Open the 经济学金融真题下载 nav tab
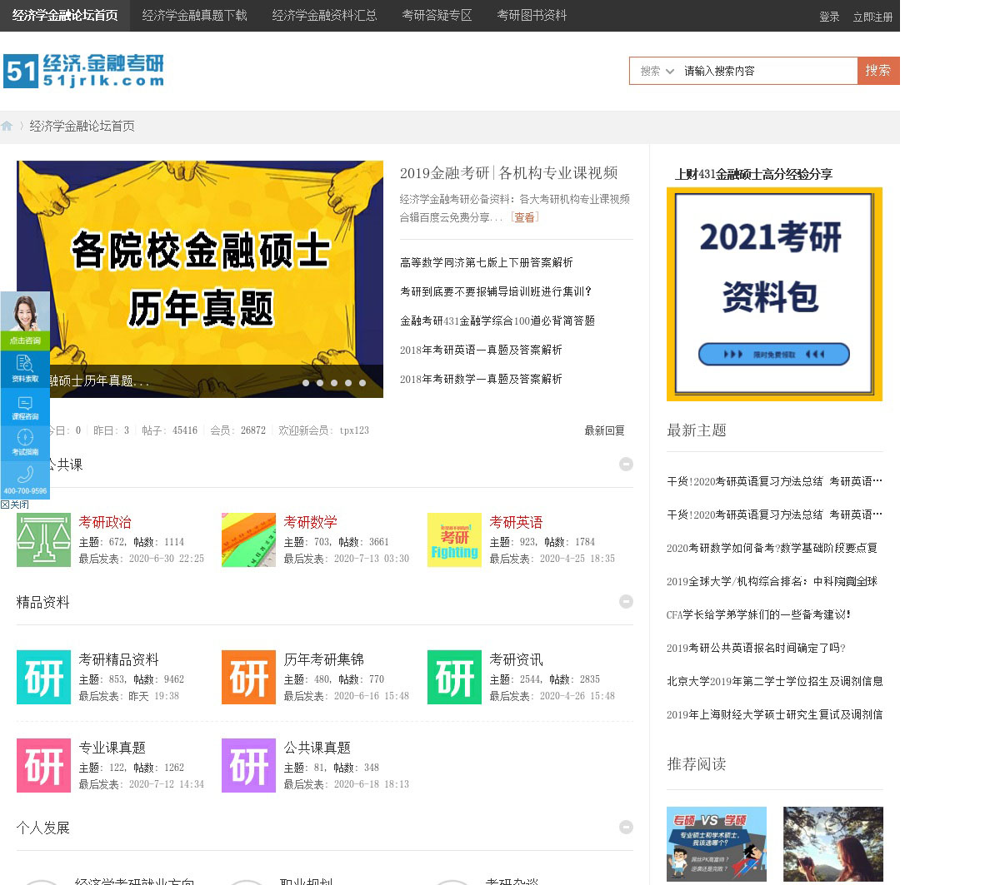 (194, 16)
